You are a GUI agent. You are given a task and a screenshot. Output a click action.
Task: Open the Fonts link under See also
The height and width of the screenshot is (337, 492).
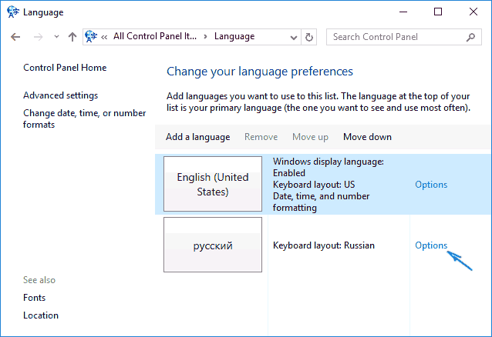[34, 298]
